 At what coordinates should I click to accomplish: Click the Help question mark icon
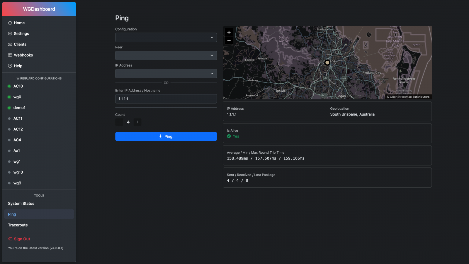[10, 66]
